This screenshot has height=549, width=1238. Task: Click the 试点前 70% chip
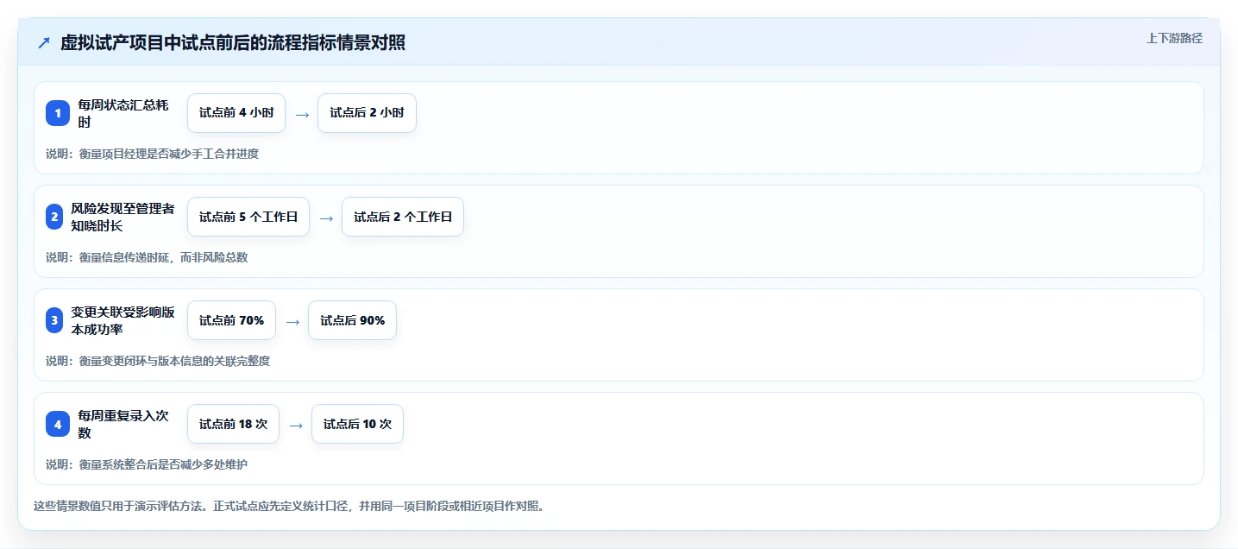pos(231,320)
